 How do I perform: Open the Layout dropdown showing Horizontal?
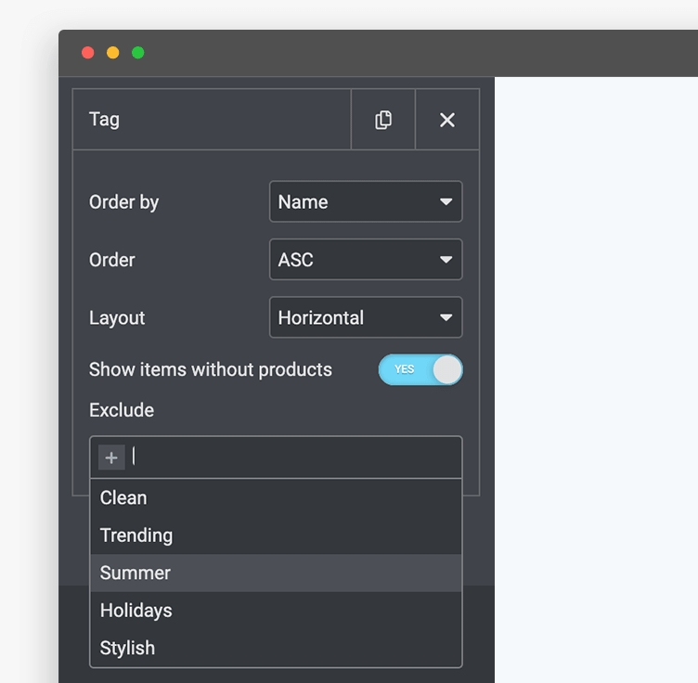click(366, 317)
